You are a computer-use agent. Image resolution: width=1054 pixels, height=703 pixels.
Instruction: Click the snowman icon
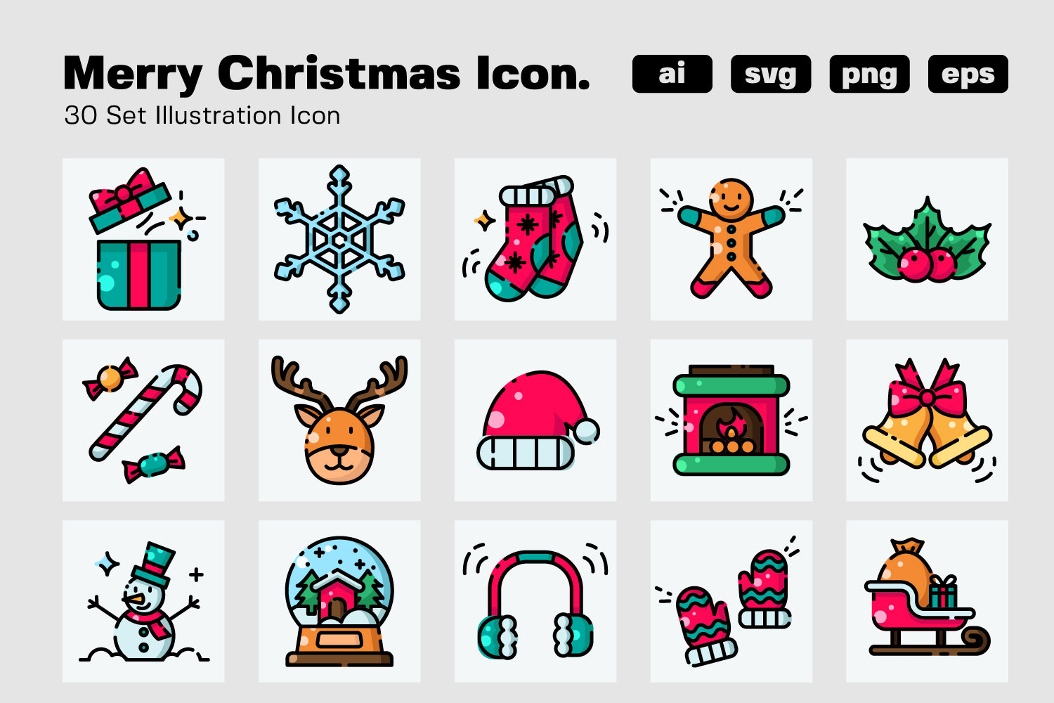coord(143,601)
